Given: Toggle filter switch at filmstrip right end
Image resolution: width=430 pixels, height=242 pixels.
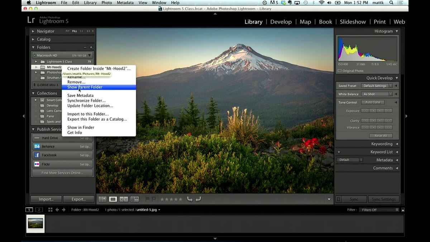Looking at the screenshot, I should tap(403, 210).
